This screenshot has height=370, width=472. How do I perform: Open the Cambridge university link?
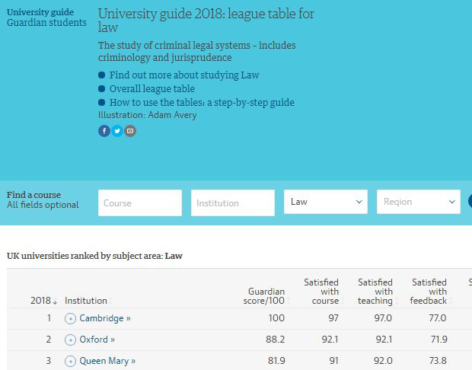point(105,318)
